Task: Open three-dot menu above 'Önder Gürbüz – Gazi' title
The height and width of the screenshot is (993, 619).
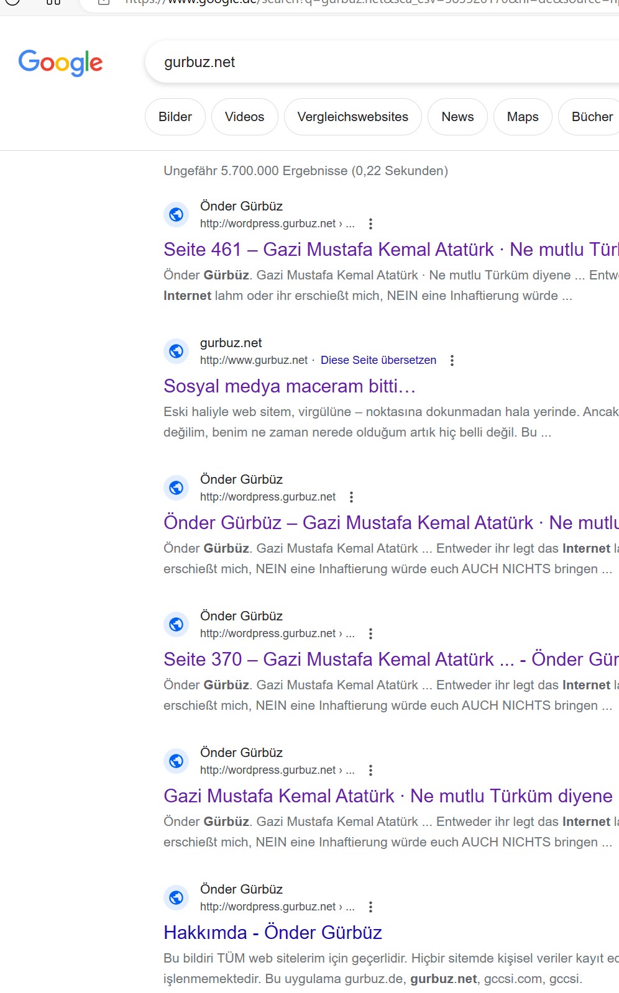Action: [x=351, y=497]
